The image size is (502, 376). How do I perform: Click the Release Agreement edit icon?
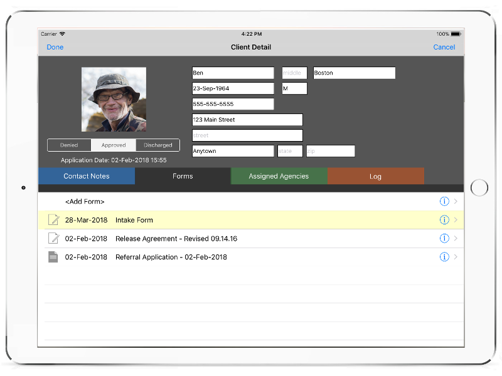pyautogui.click(x=53, y=239)
